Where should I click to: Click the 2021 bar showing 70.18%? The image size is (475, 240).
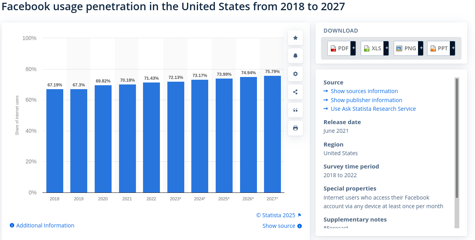[127, 139]
